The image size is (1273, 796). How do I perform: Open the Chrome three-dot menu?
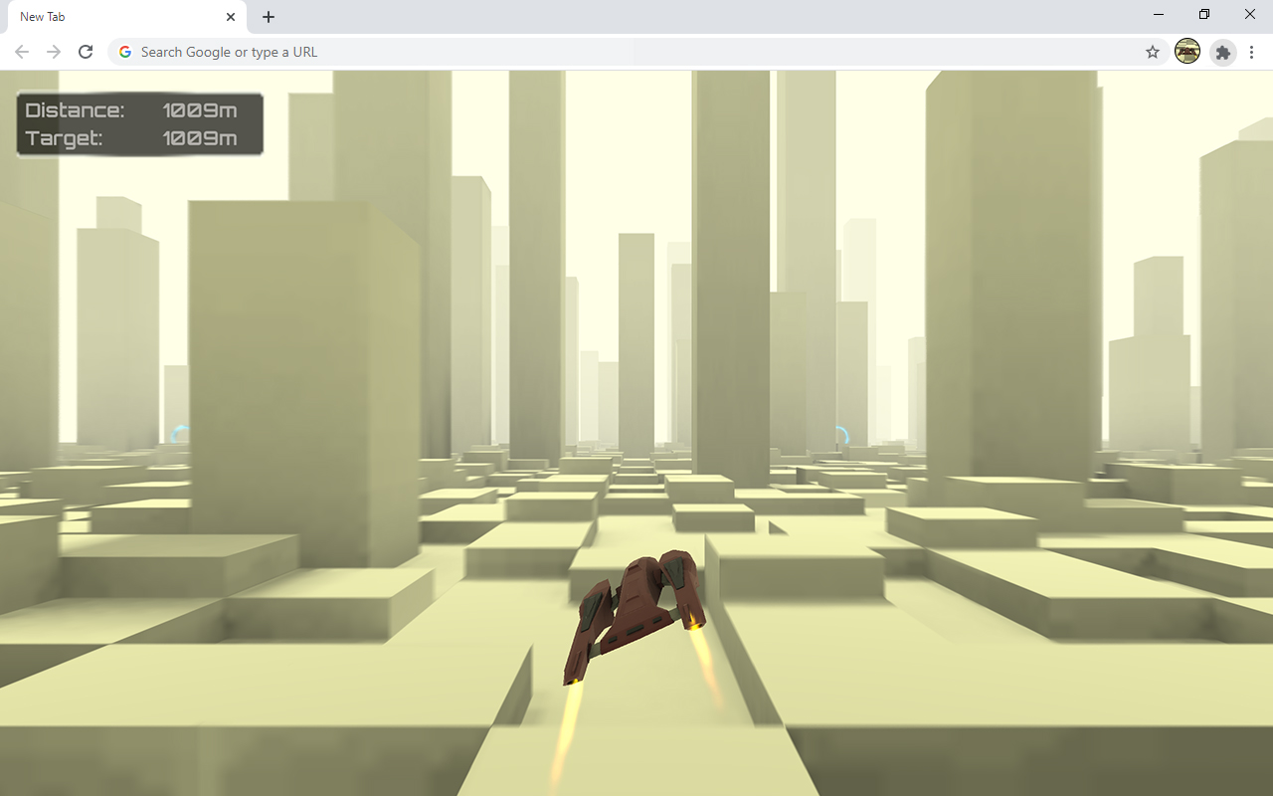click(1252, 52)
